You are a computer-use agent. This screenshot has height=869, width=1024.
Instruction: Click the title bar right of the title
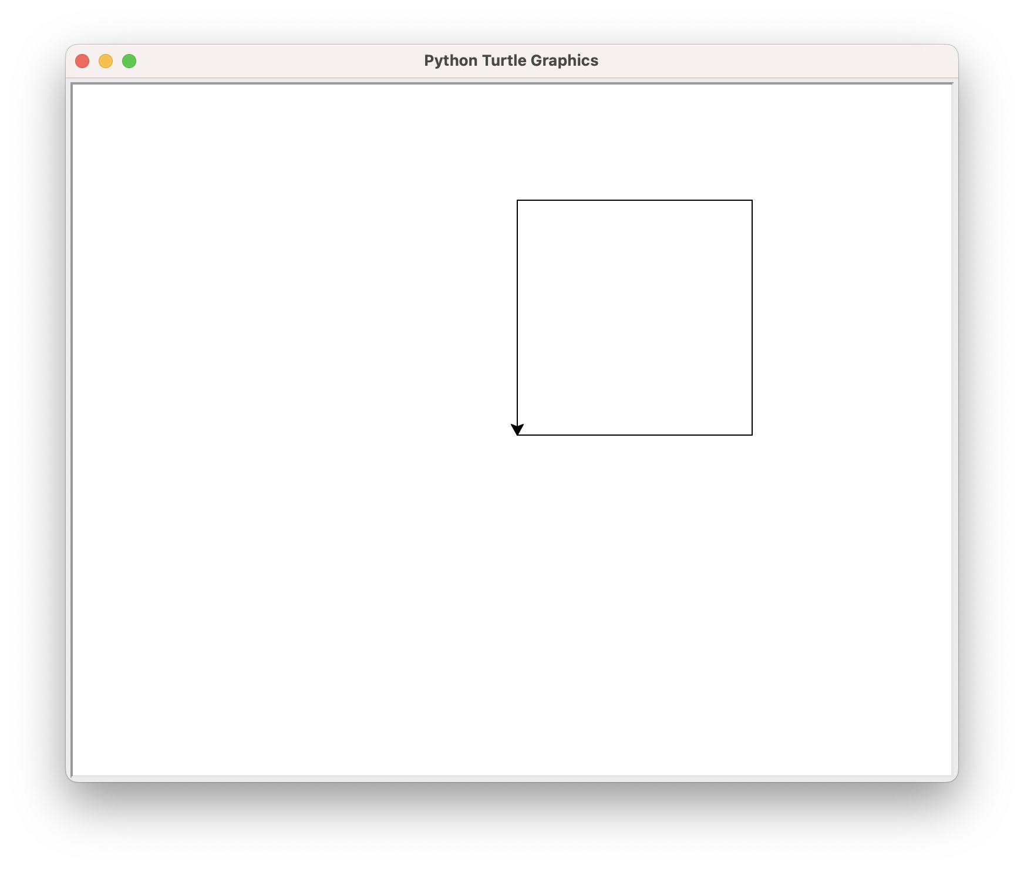[763, 61]
